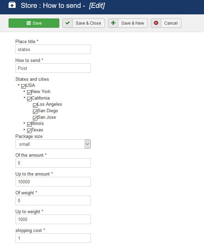
Task: Click the red X icon beside Cancel
Action: tap(156, 23)
